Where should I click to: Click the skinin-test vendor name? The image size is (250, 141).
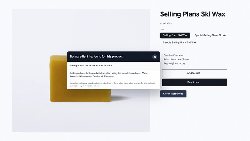click(x=166, y=23)
